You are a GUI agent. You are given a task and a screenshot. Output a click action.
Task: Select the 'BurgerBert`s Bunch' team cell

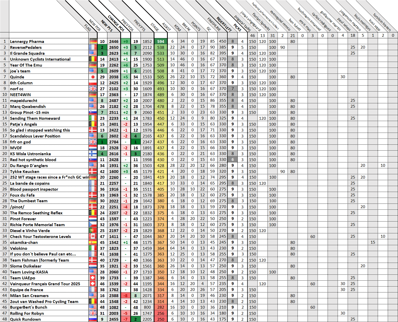click(x=49, y=307)
